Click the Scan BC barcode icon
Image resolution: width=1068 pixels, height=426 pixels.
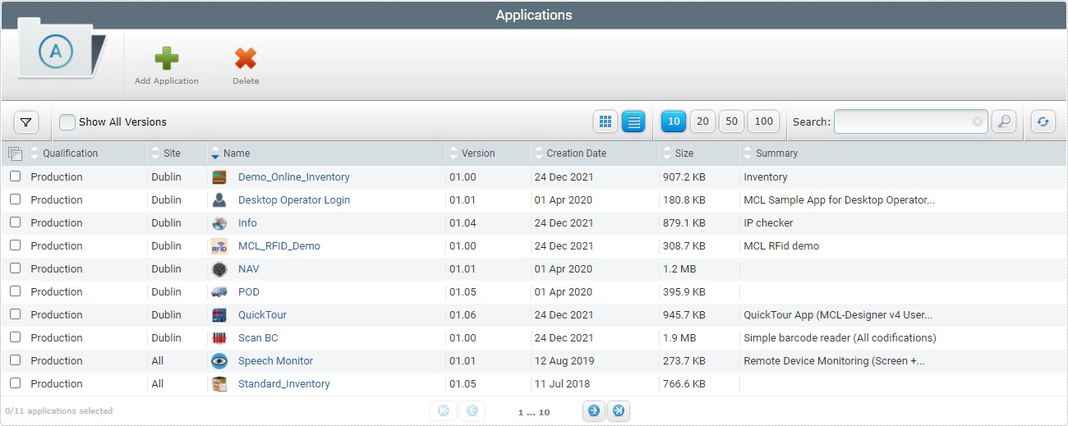(x=219, y=338)
